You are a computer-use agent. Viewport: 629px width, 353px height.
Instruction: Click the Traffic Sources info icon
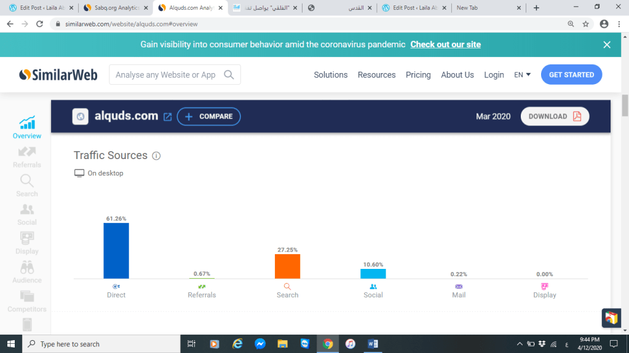coord(156,156)
